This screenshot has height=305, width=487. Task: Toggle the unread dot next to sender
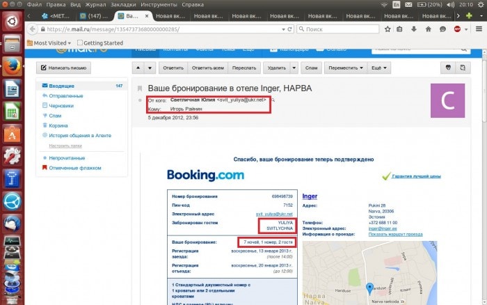coord(140,100)
